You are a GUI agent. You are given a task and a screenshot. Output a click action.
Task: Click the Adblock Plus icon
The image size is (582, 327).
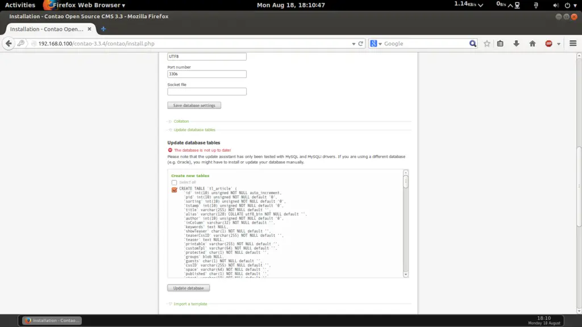point(548,43)
